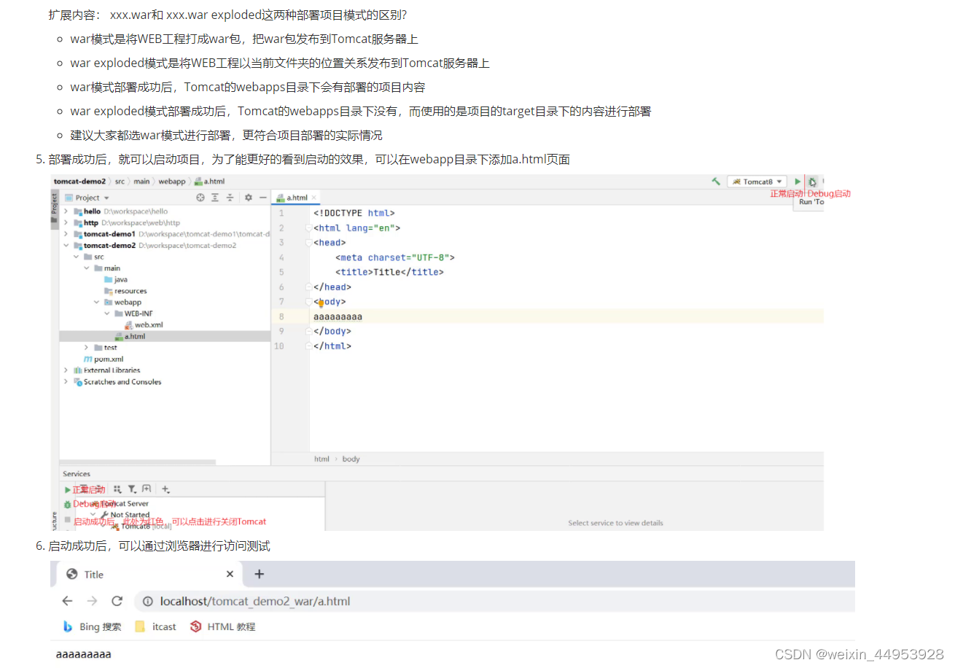Click the green Run arrow in top toolbar
Viewport: 955px width, 668px height.
point(798,182)
